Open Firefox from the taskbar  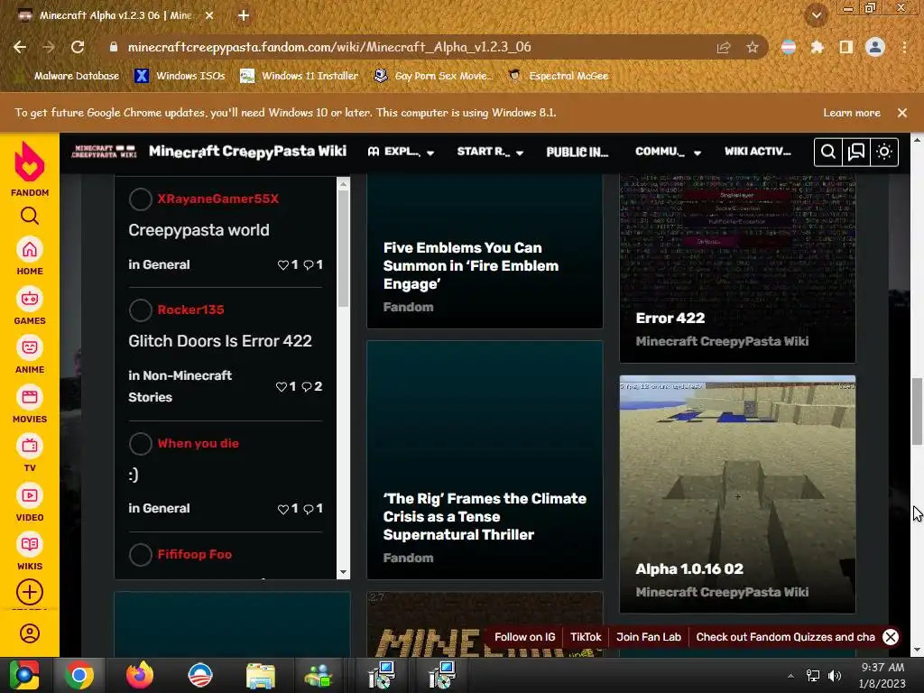(x=140, y=675)
